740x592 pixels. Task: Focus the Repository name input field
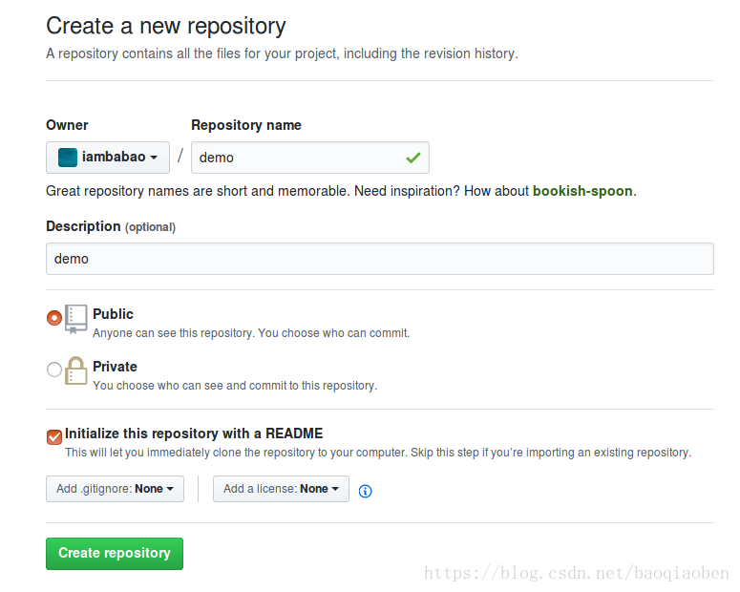(x=310, y=158)
